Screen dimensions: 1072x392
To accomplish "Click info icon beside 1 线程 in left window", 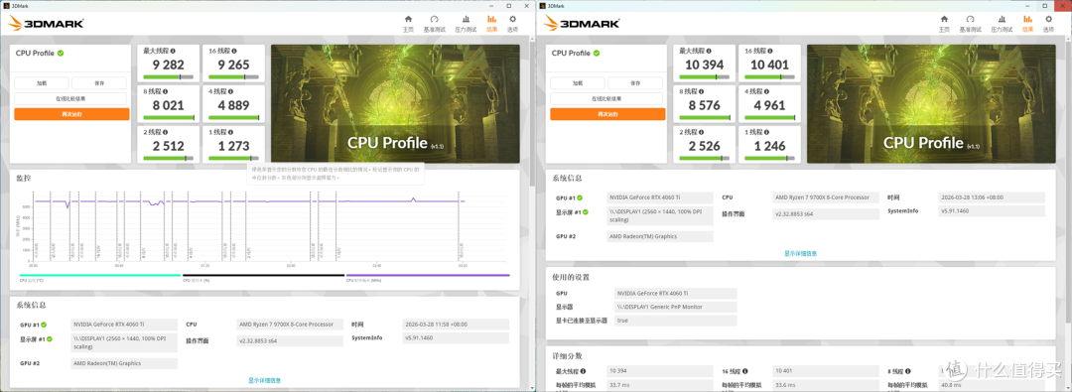I will 229,131.
